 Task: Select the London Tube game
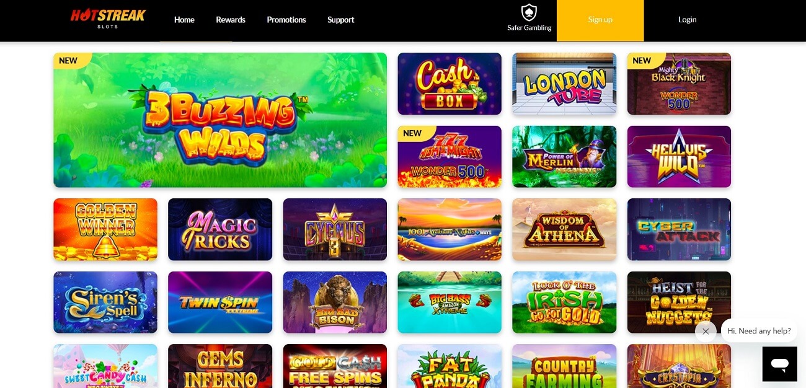click(564, 84)
